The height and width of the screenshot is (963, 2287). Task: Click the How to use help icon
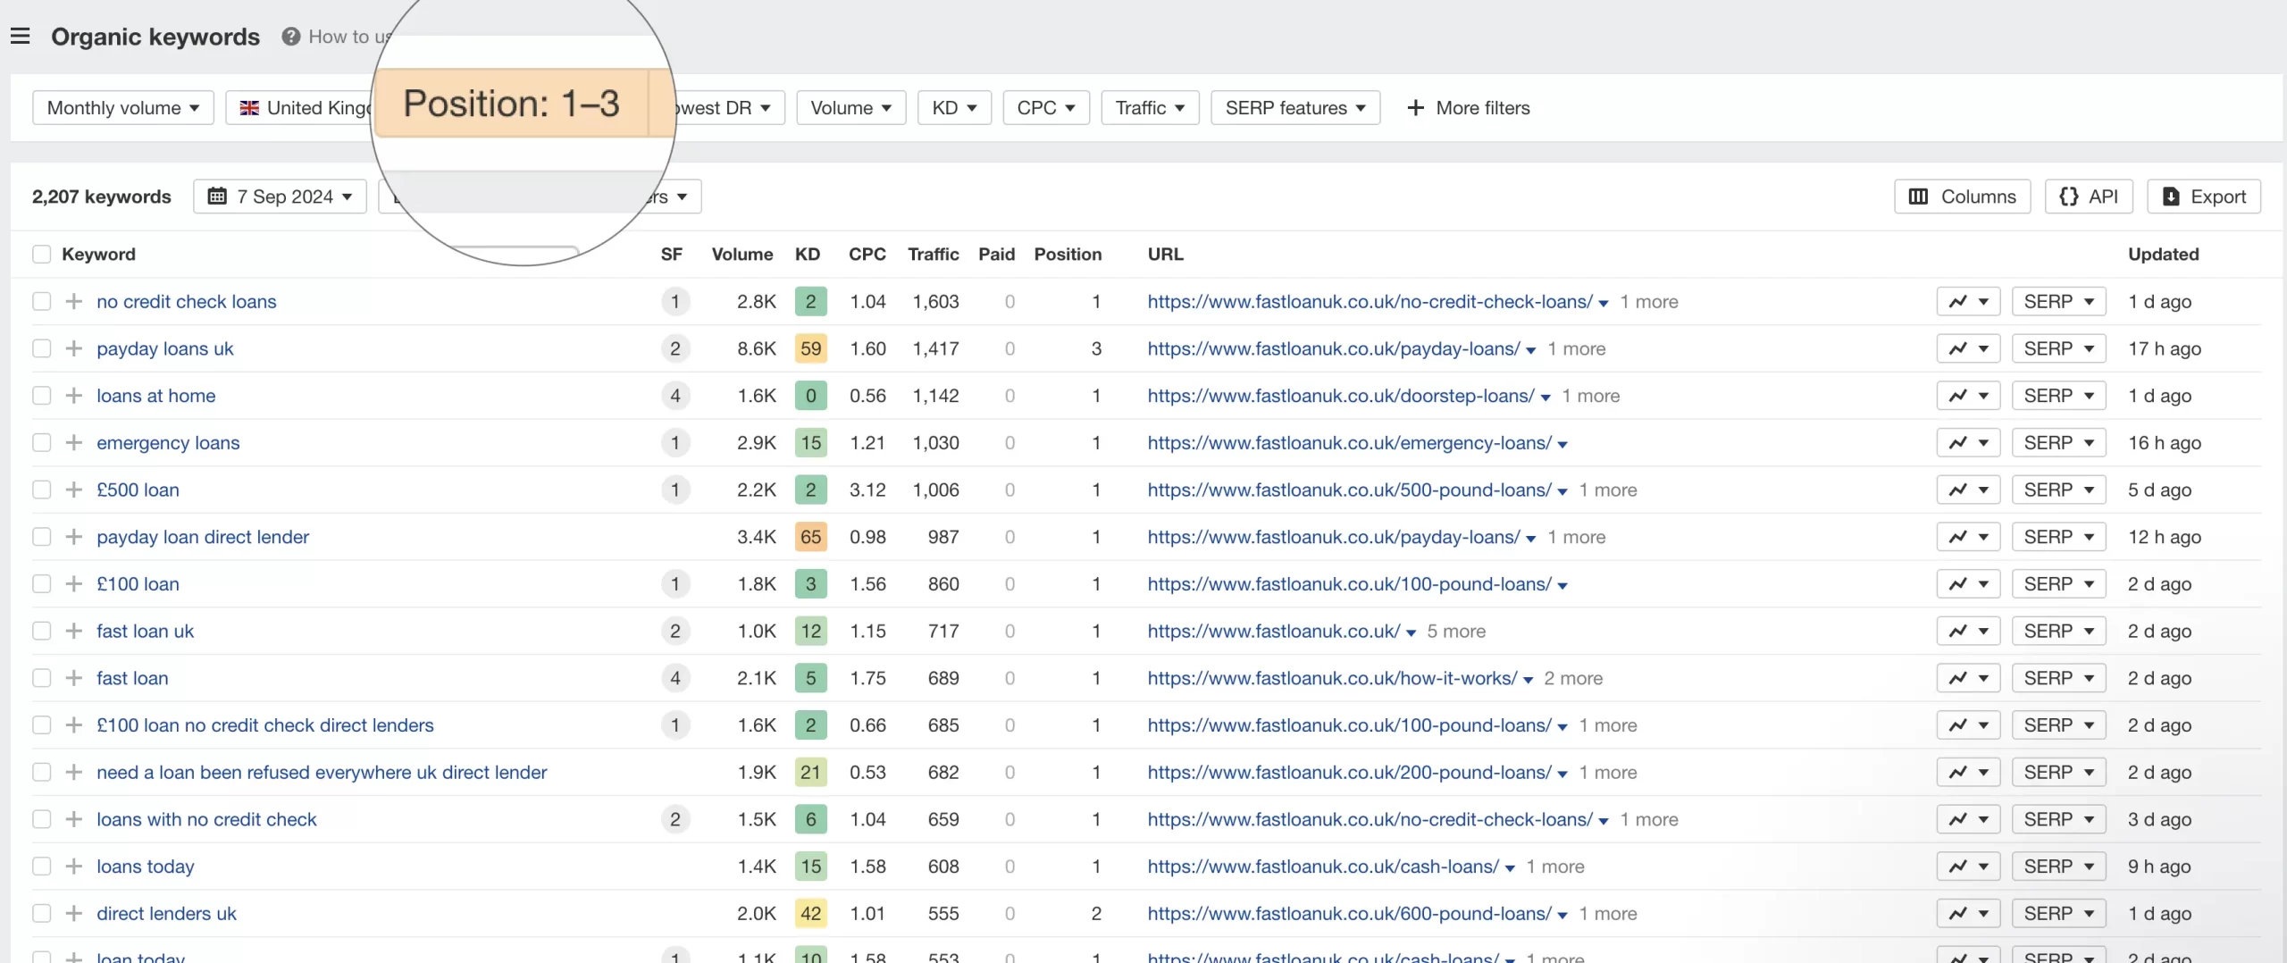click(x=290, y=37)
